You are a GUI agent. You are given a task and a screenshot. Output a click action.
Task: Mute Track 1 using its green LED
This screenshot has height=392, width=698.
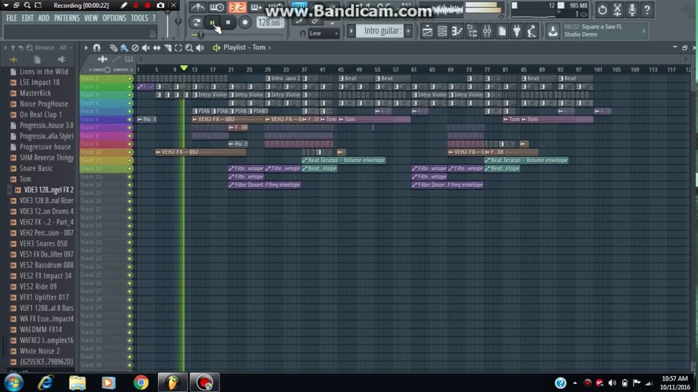130,79
